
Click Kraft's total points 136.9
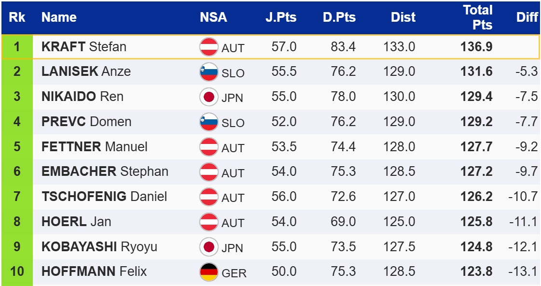point(476,47)
